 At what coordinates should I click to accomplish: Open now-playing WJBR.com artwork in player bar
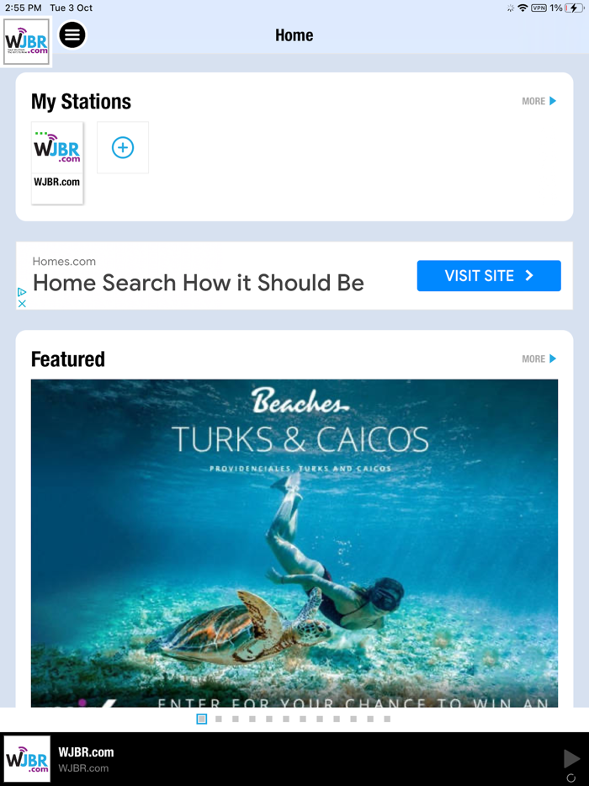(27, 759)
